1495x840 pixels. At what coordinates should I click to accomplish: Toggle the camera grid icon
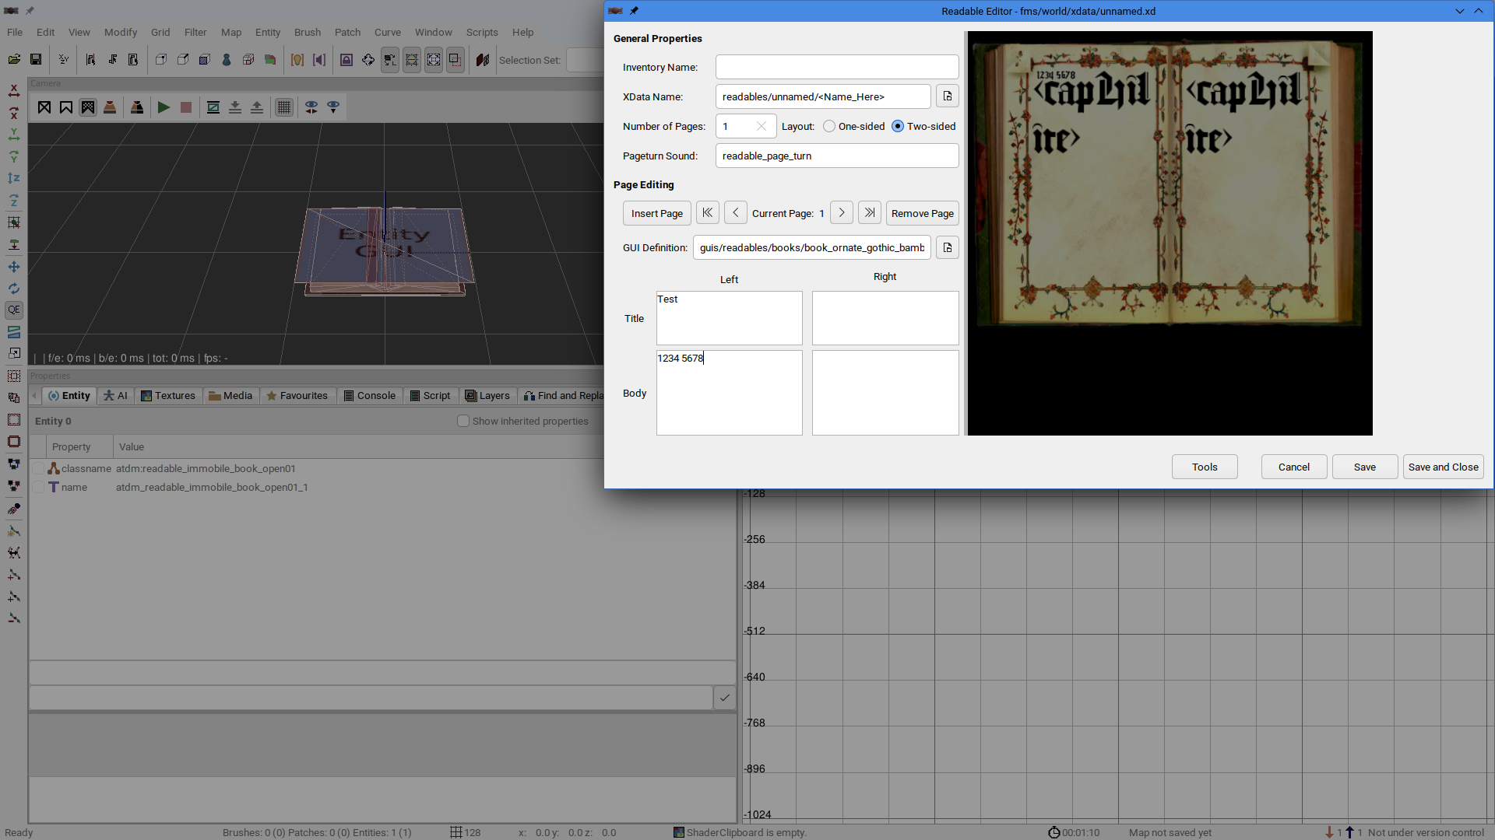click(x=284, y=107)
